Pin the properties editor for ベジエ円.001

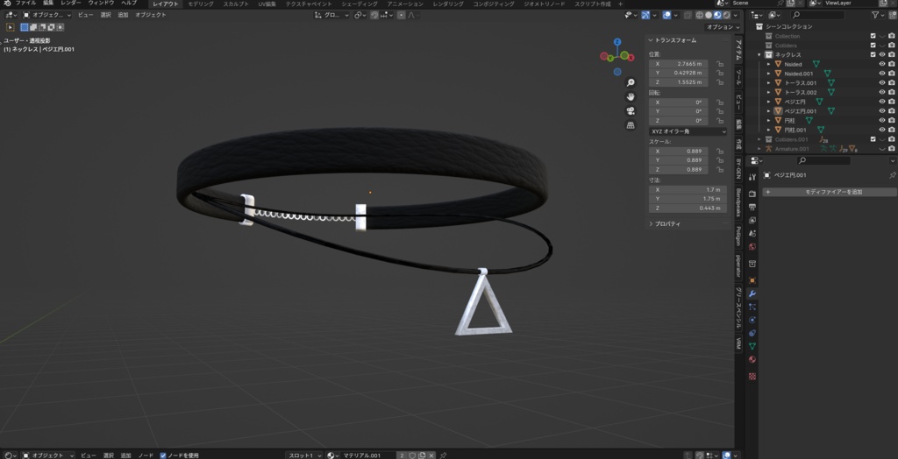(x=892, y=175)
